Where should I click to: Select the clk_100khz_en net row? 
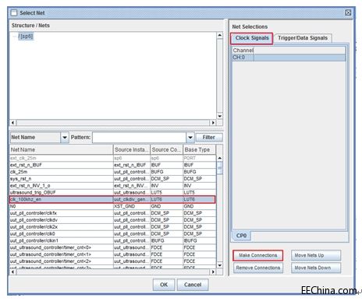point(112,199)
